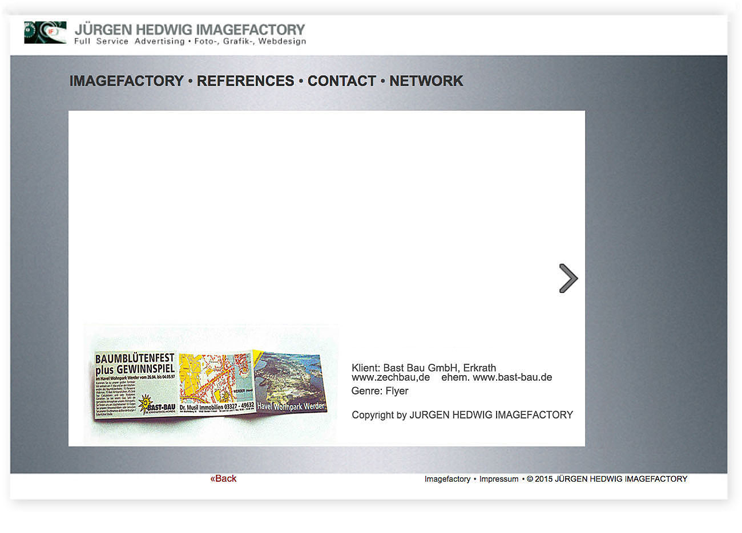Click the Genre: Flyer label
The height and width of the screenshot is (533, 742).
380,391
